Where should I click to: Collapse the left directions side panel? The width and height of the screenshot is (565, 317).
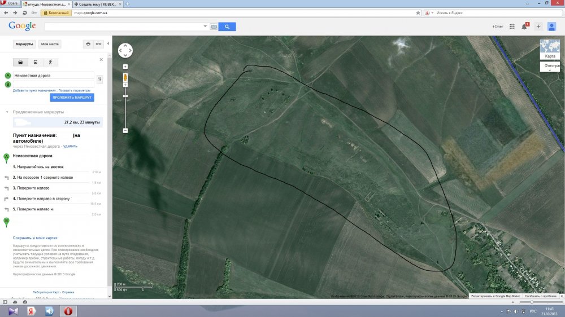(x=108, y=44)
